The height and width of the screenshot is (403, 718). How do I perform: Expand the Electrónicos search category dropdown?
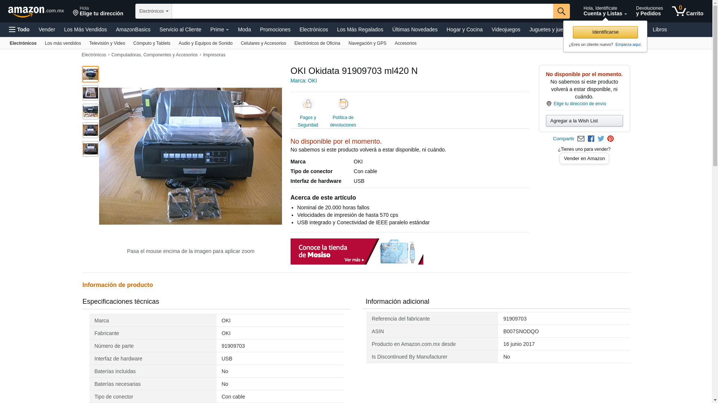[154, 11]
